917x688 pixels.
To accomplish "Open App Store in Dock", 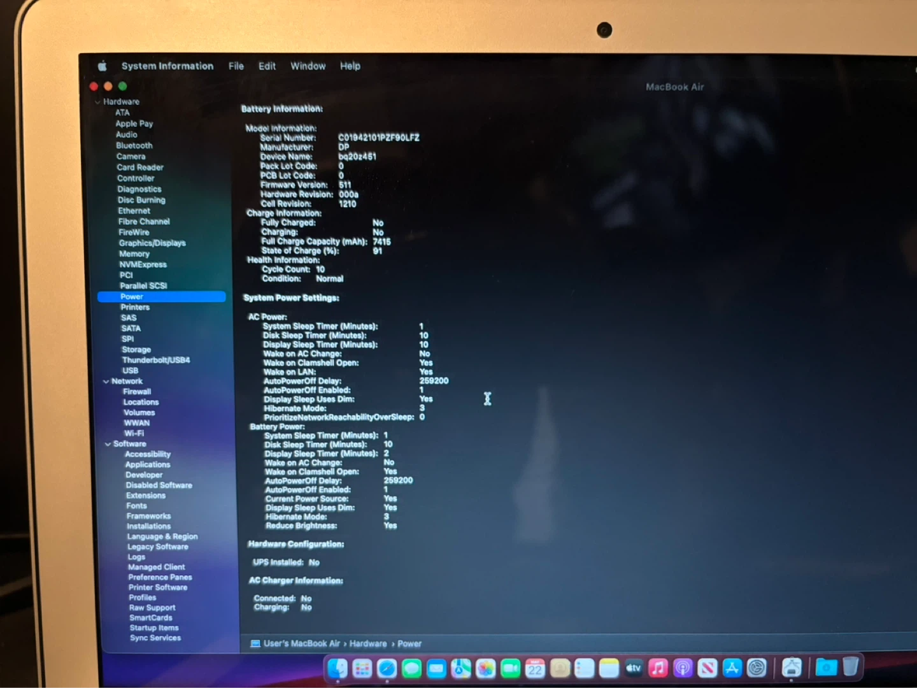I will [x=732, y=668].
